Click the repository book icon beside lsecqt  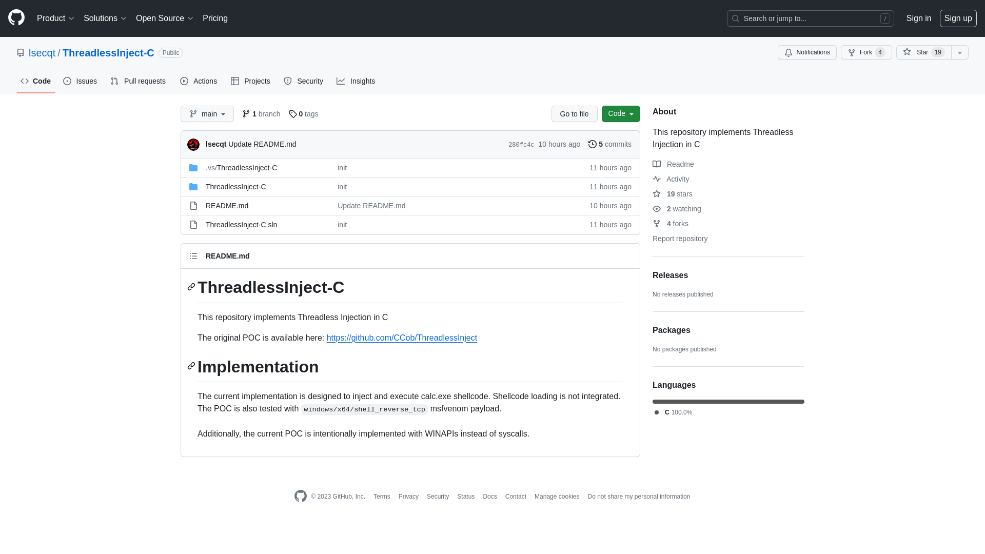coord(21,53)
